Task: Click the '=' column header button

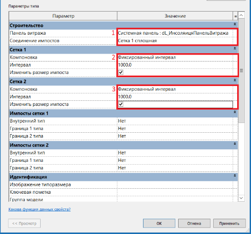Action: coord(235,16)
